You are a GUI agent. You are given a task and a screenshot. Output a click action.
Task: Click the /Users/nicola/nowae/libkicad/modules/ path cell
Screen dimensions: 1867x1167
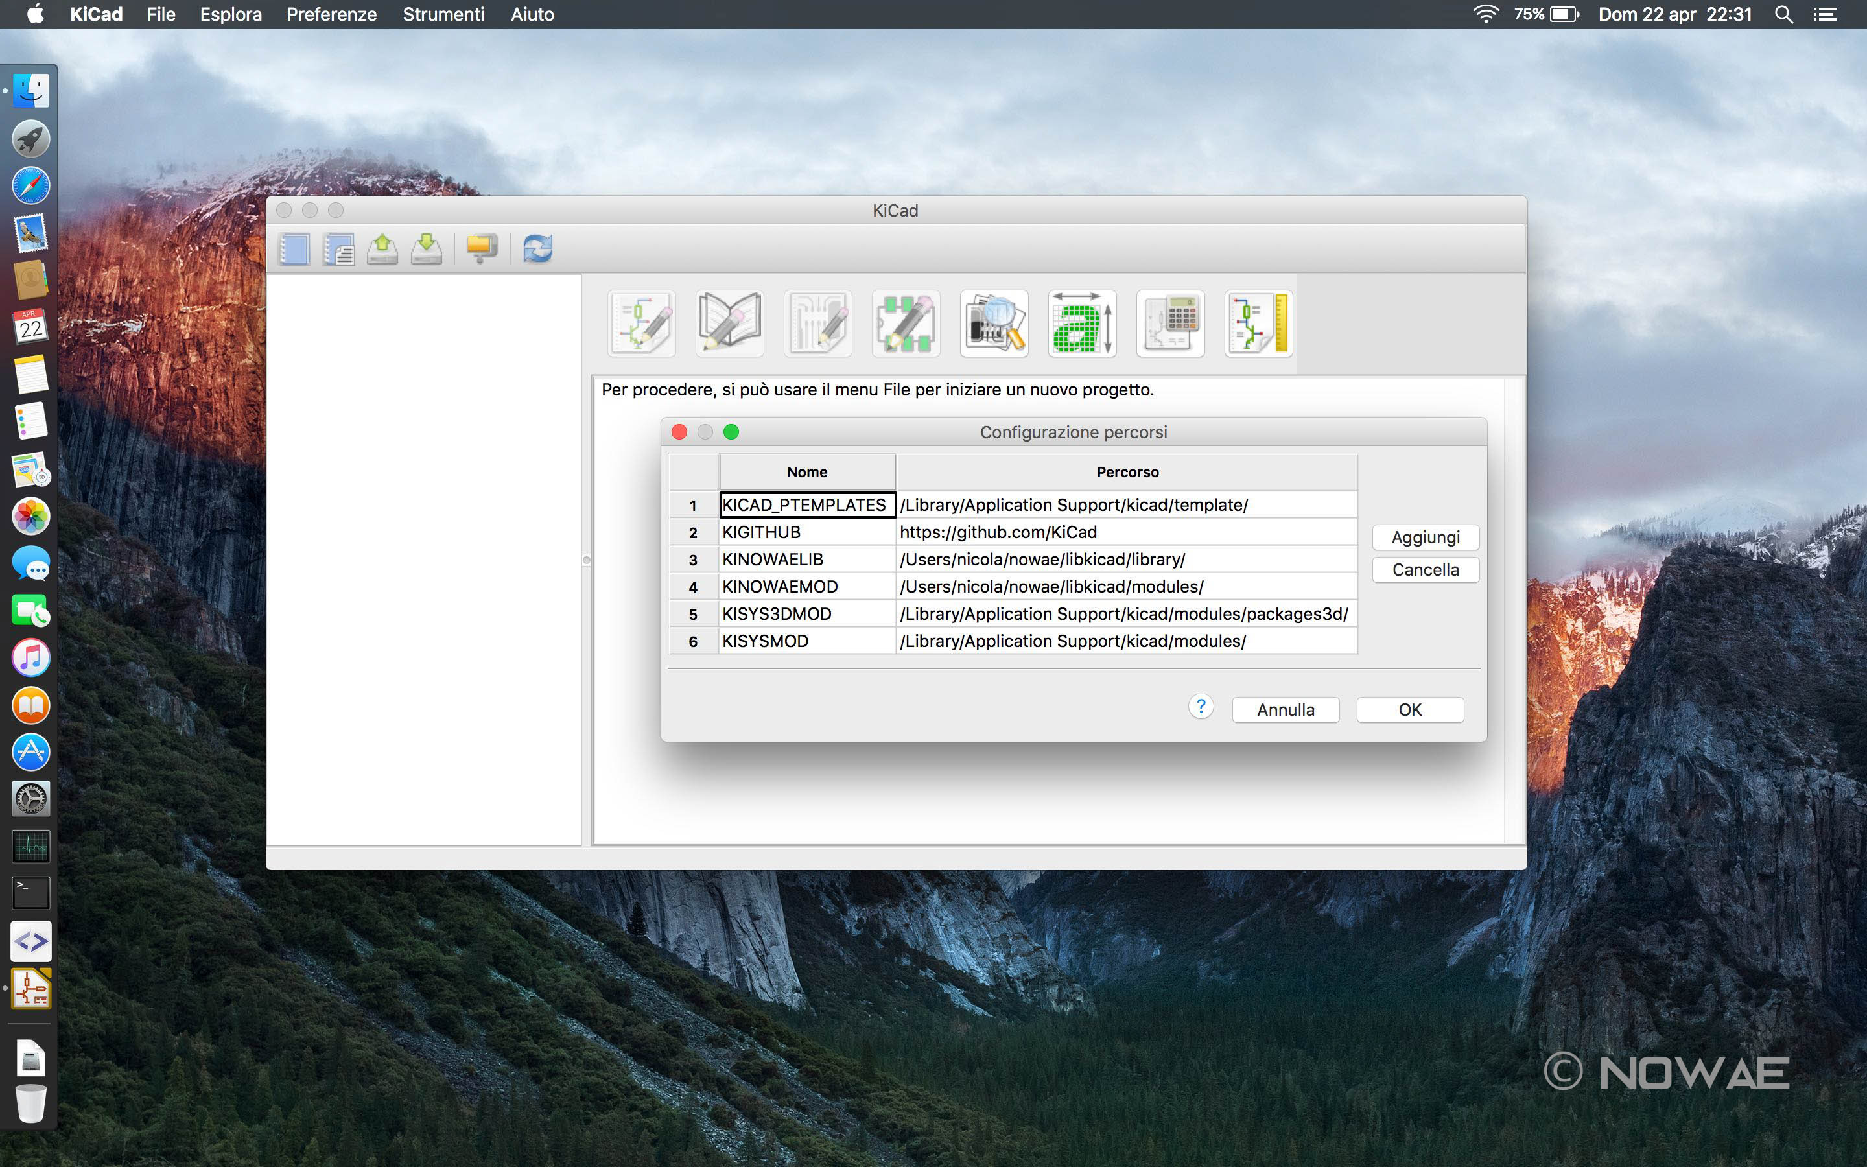click(1127, 587)
